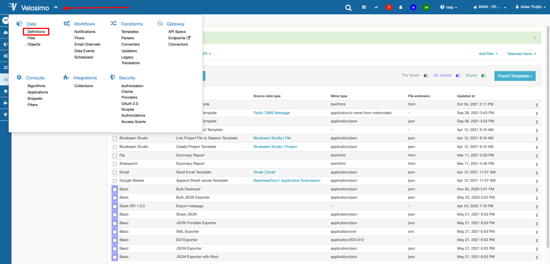Open Integrations puzzle icon in sidebar
Image resolution: width=550 pixels, height=264 pixels.
(5, 103)
